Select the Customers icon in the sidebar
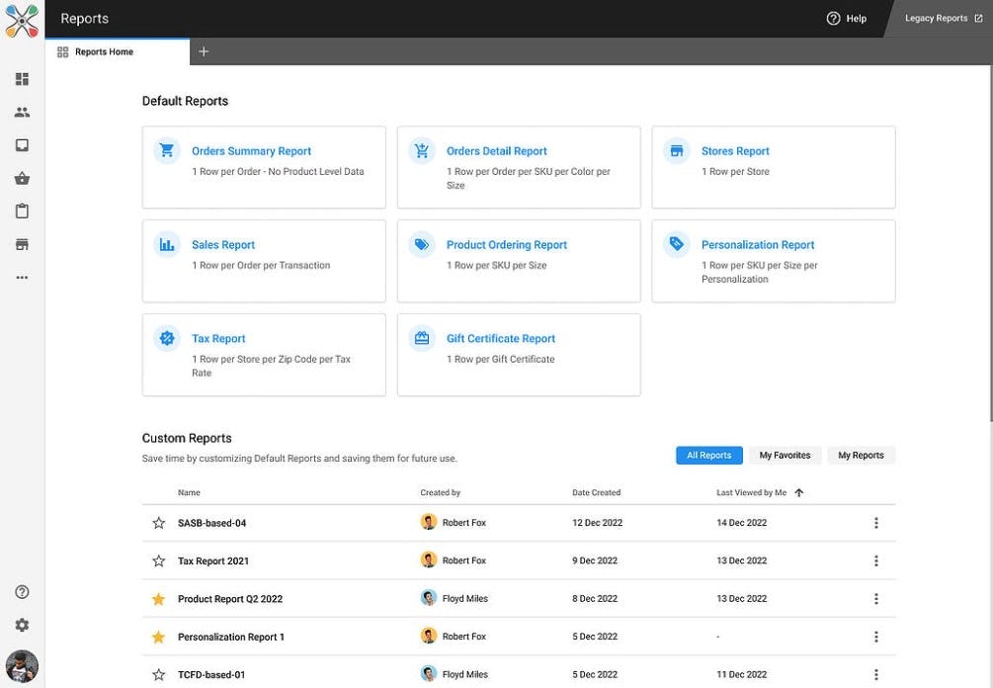 pyautogui.click(x=22, y=112)
